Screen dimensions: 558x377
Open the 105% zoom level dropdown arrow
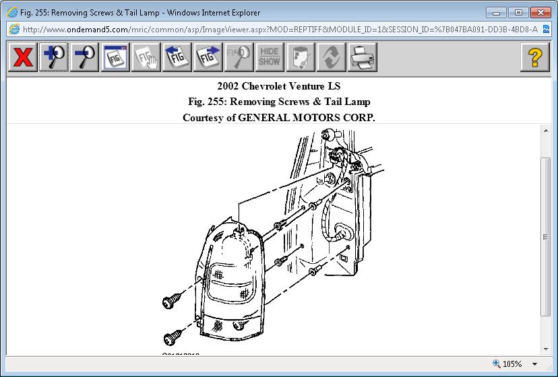[x=534, y=364]
